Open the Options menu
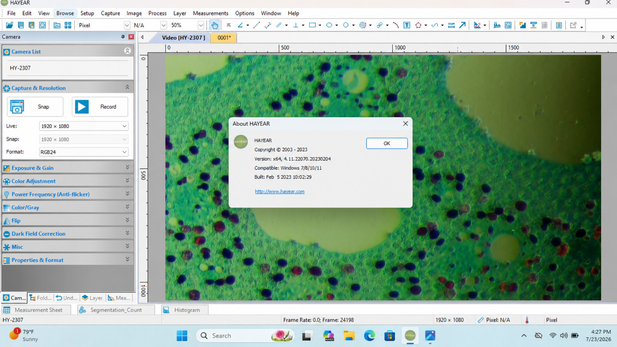The width and height of the screenshot is (617, 347). (244, 13)
